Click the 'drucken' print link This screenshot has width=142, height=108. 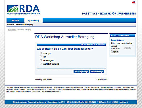(x=38, y=80)
